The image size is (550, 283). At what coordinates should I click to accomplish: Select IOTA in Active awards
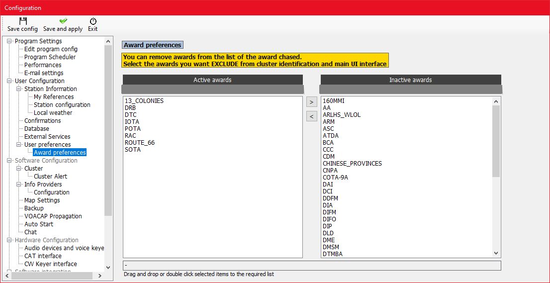[x=132, y=122]
